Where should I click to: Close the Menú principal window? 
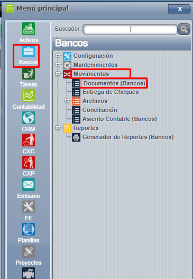coord(179,9)
